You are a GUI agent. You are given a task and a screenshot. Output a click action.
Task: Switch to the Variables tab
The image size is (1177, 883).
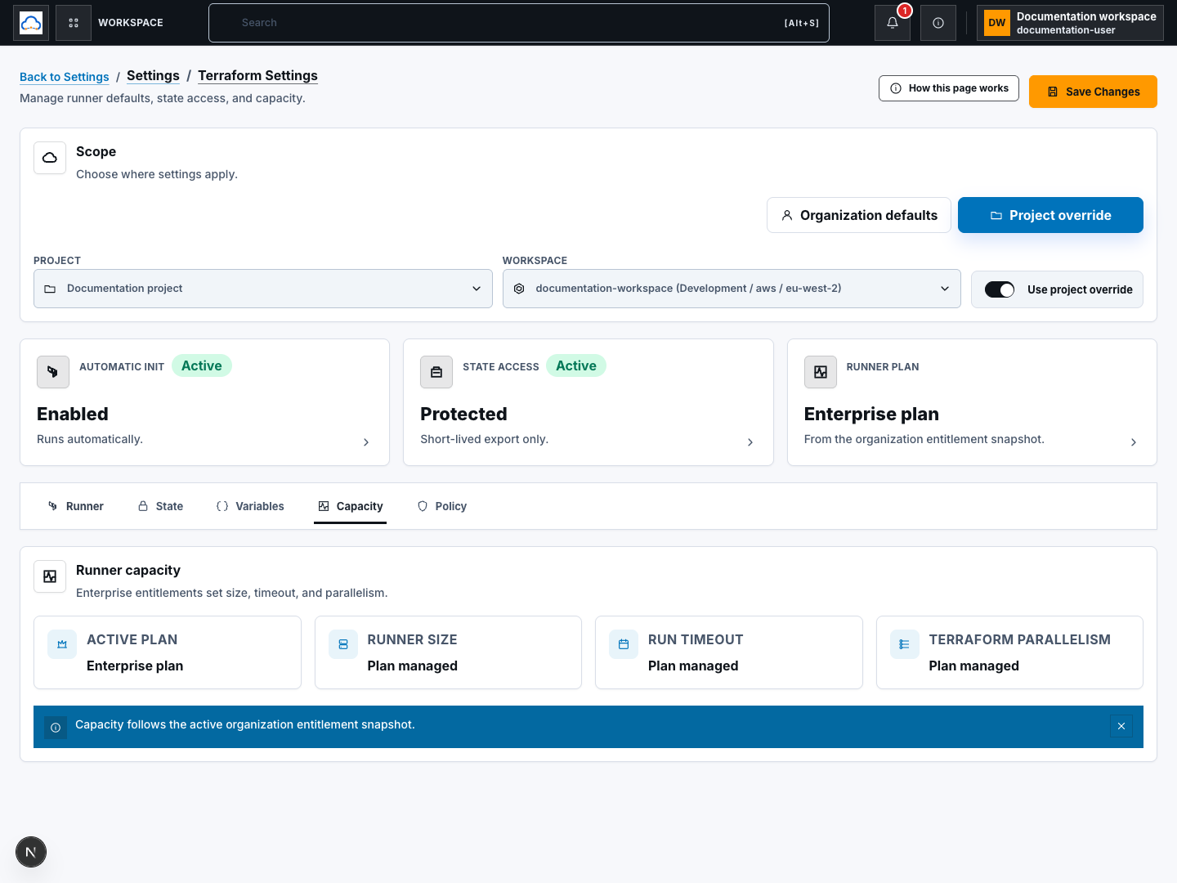pyautogui.click(x=250, y=506)
